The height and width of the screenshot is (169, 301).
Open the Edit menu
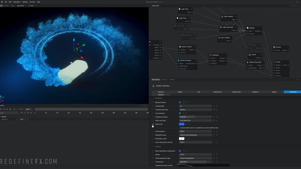[10, 2]
